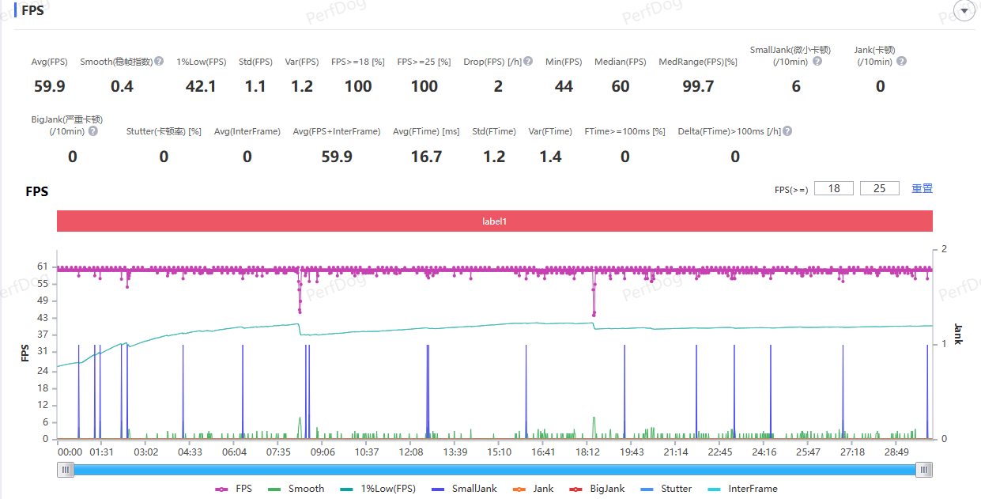This screenshot has height=499, width=981.
Task: Toggle Stutter series in legend
Action: coord(666,489)
